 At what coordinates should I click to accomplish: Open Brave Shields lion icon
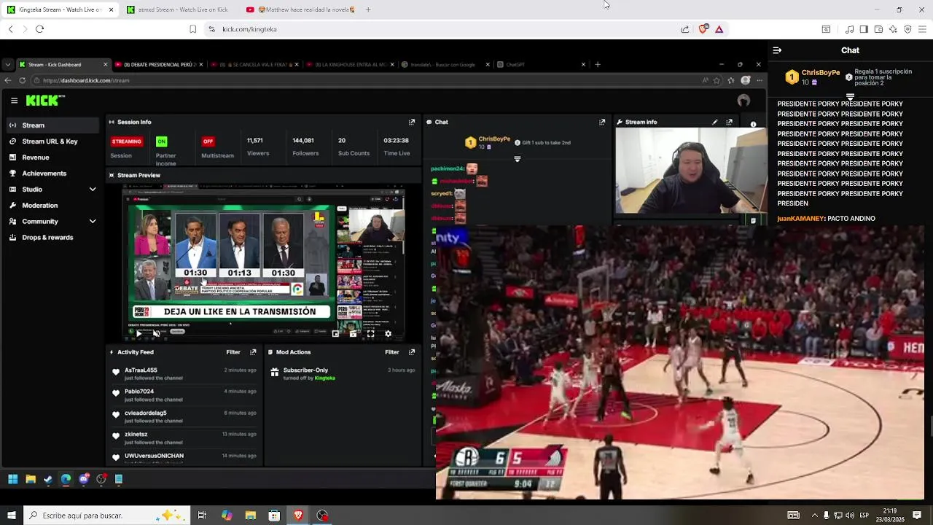[703, 29]
